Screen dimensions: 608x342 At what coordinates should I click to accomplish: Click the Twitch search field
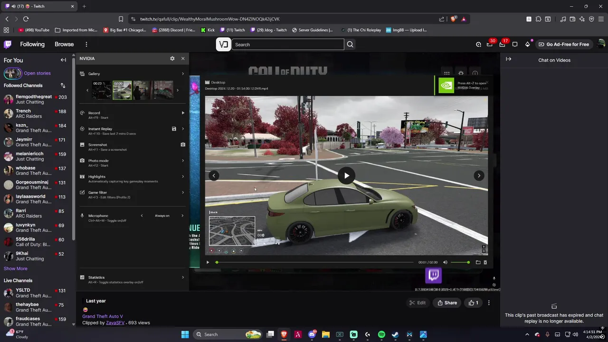click(288, 44)
